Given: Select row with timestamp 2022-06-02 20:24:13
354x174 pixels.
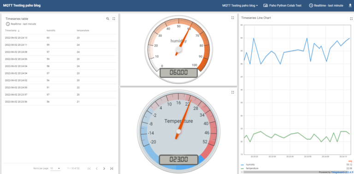Looking at the screenshot, I should [60, 38].
